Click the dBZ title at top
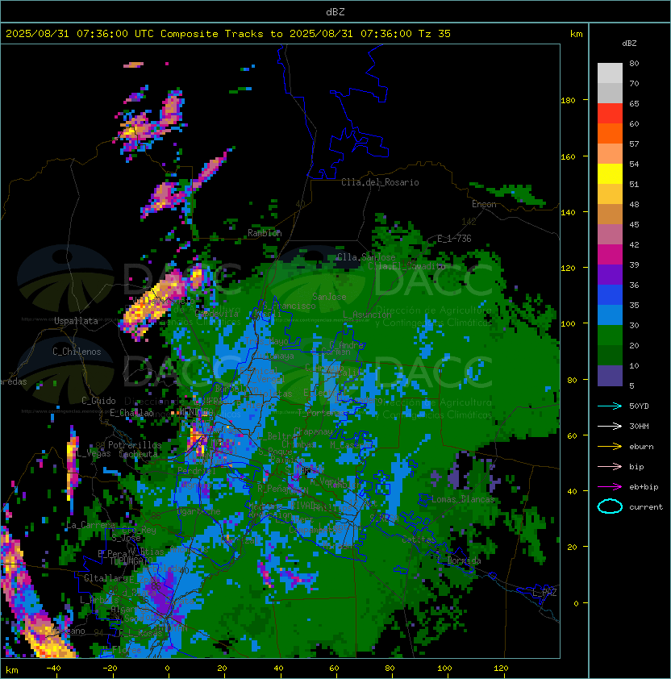 pos(335,11)
